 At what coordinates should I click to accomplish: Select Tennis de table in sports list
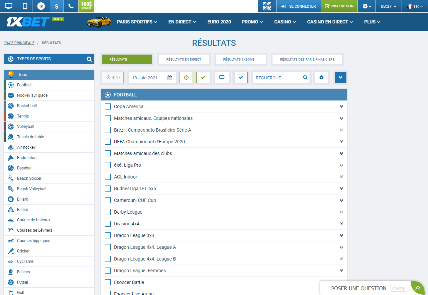pos(30,137)
